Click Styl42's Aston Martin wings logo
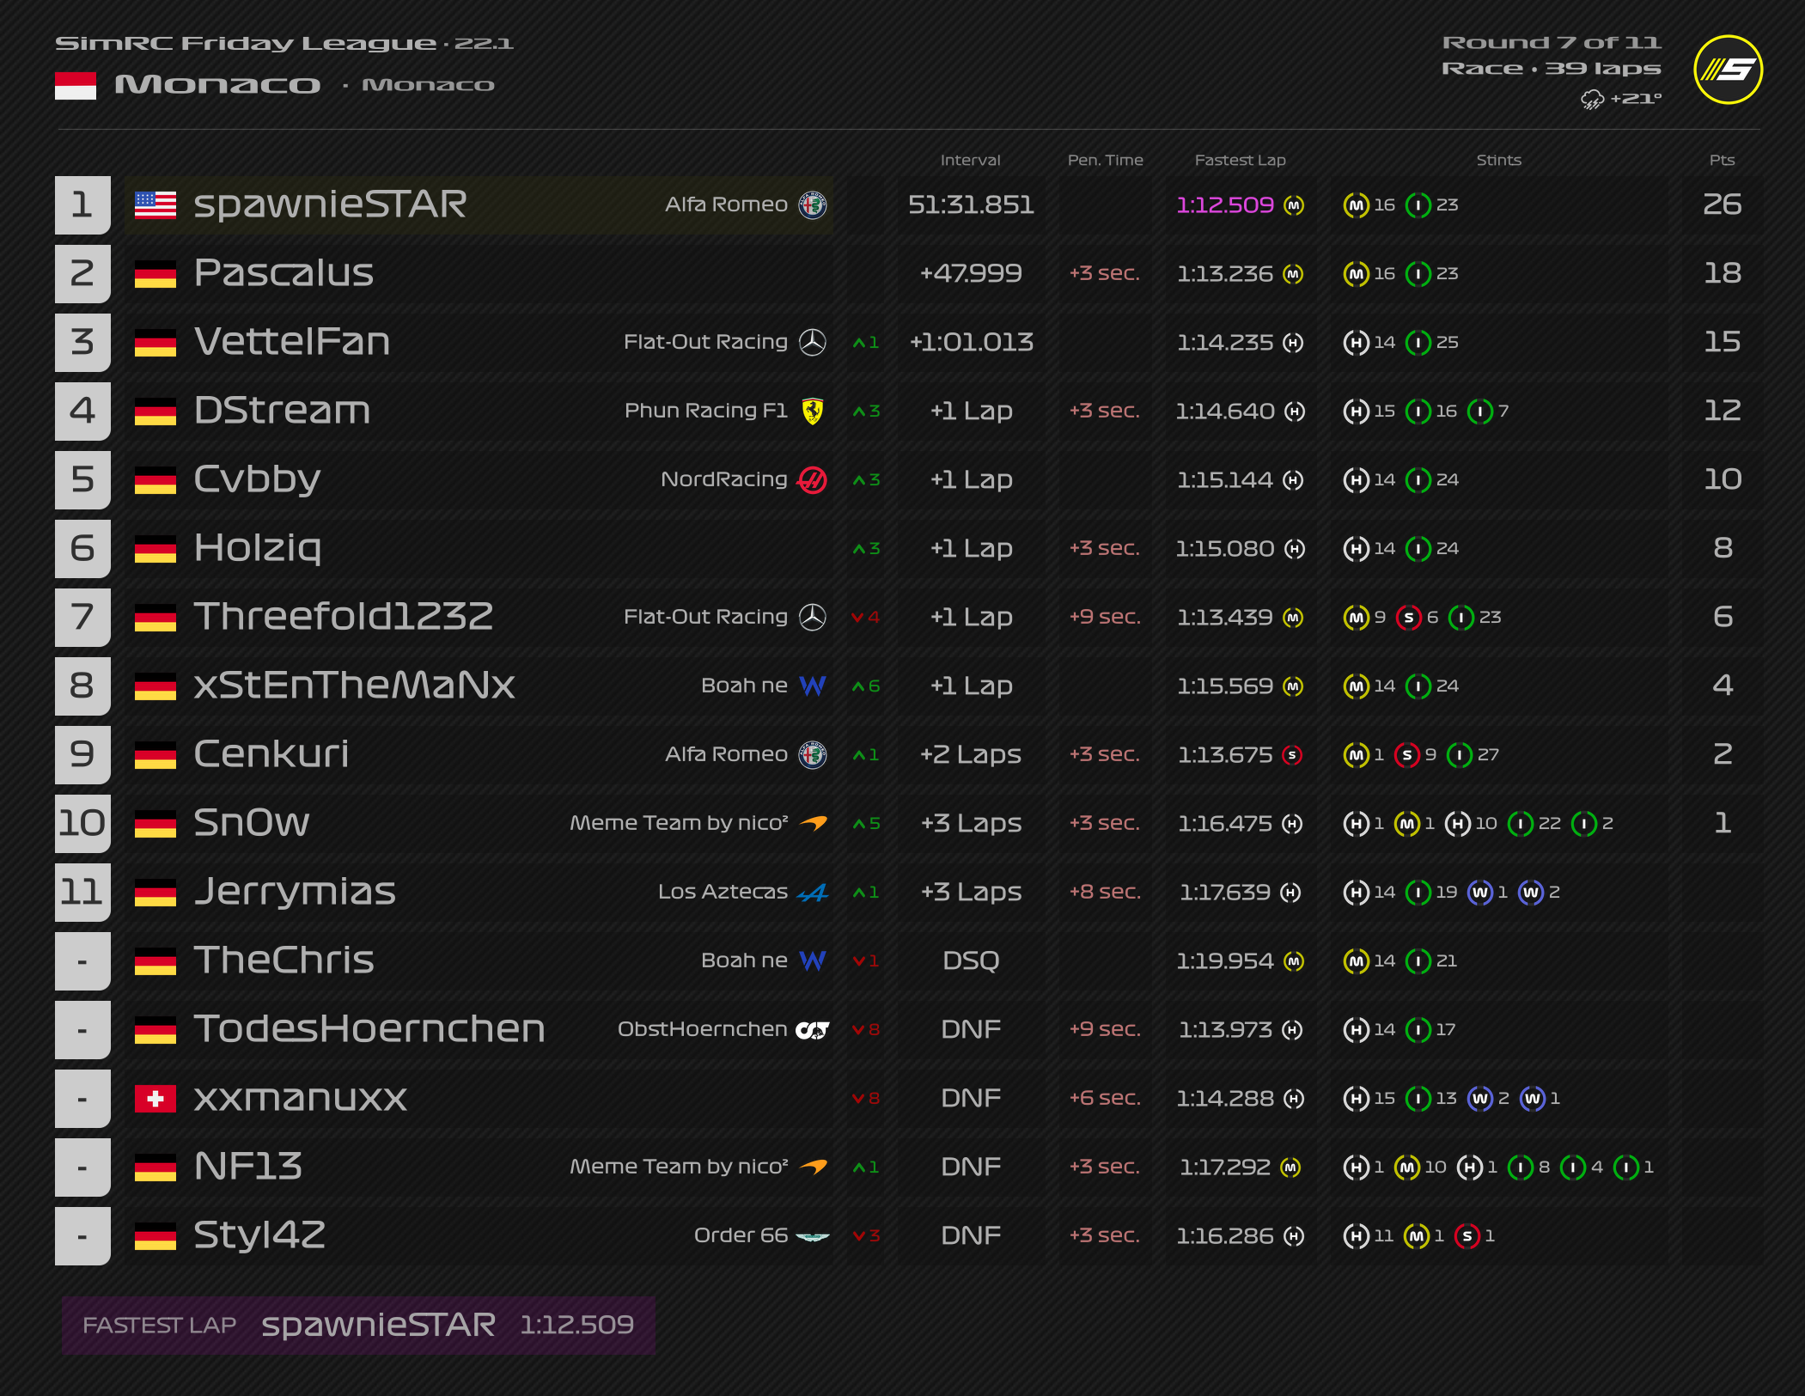Image resolution: width=1805 pixels, height=1396 pixels. [x=812, y=1236]
